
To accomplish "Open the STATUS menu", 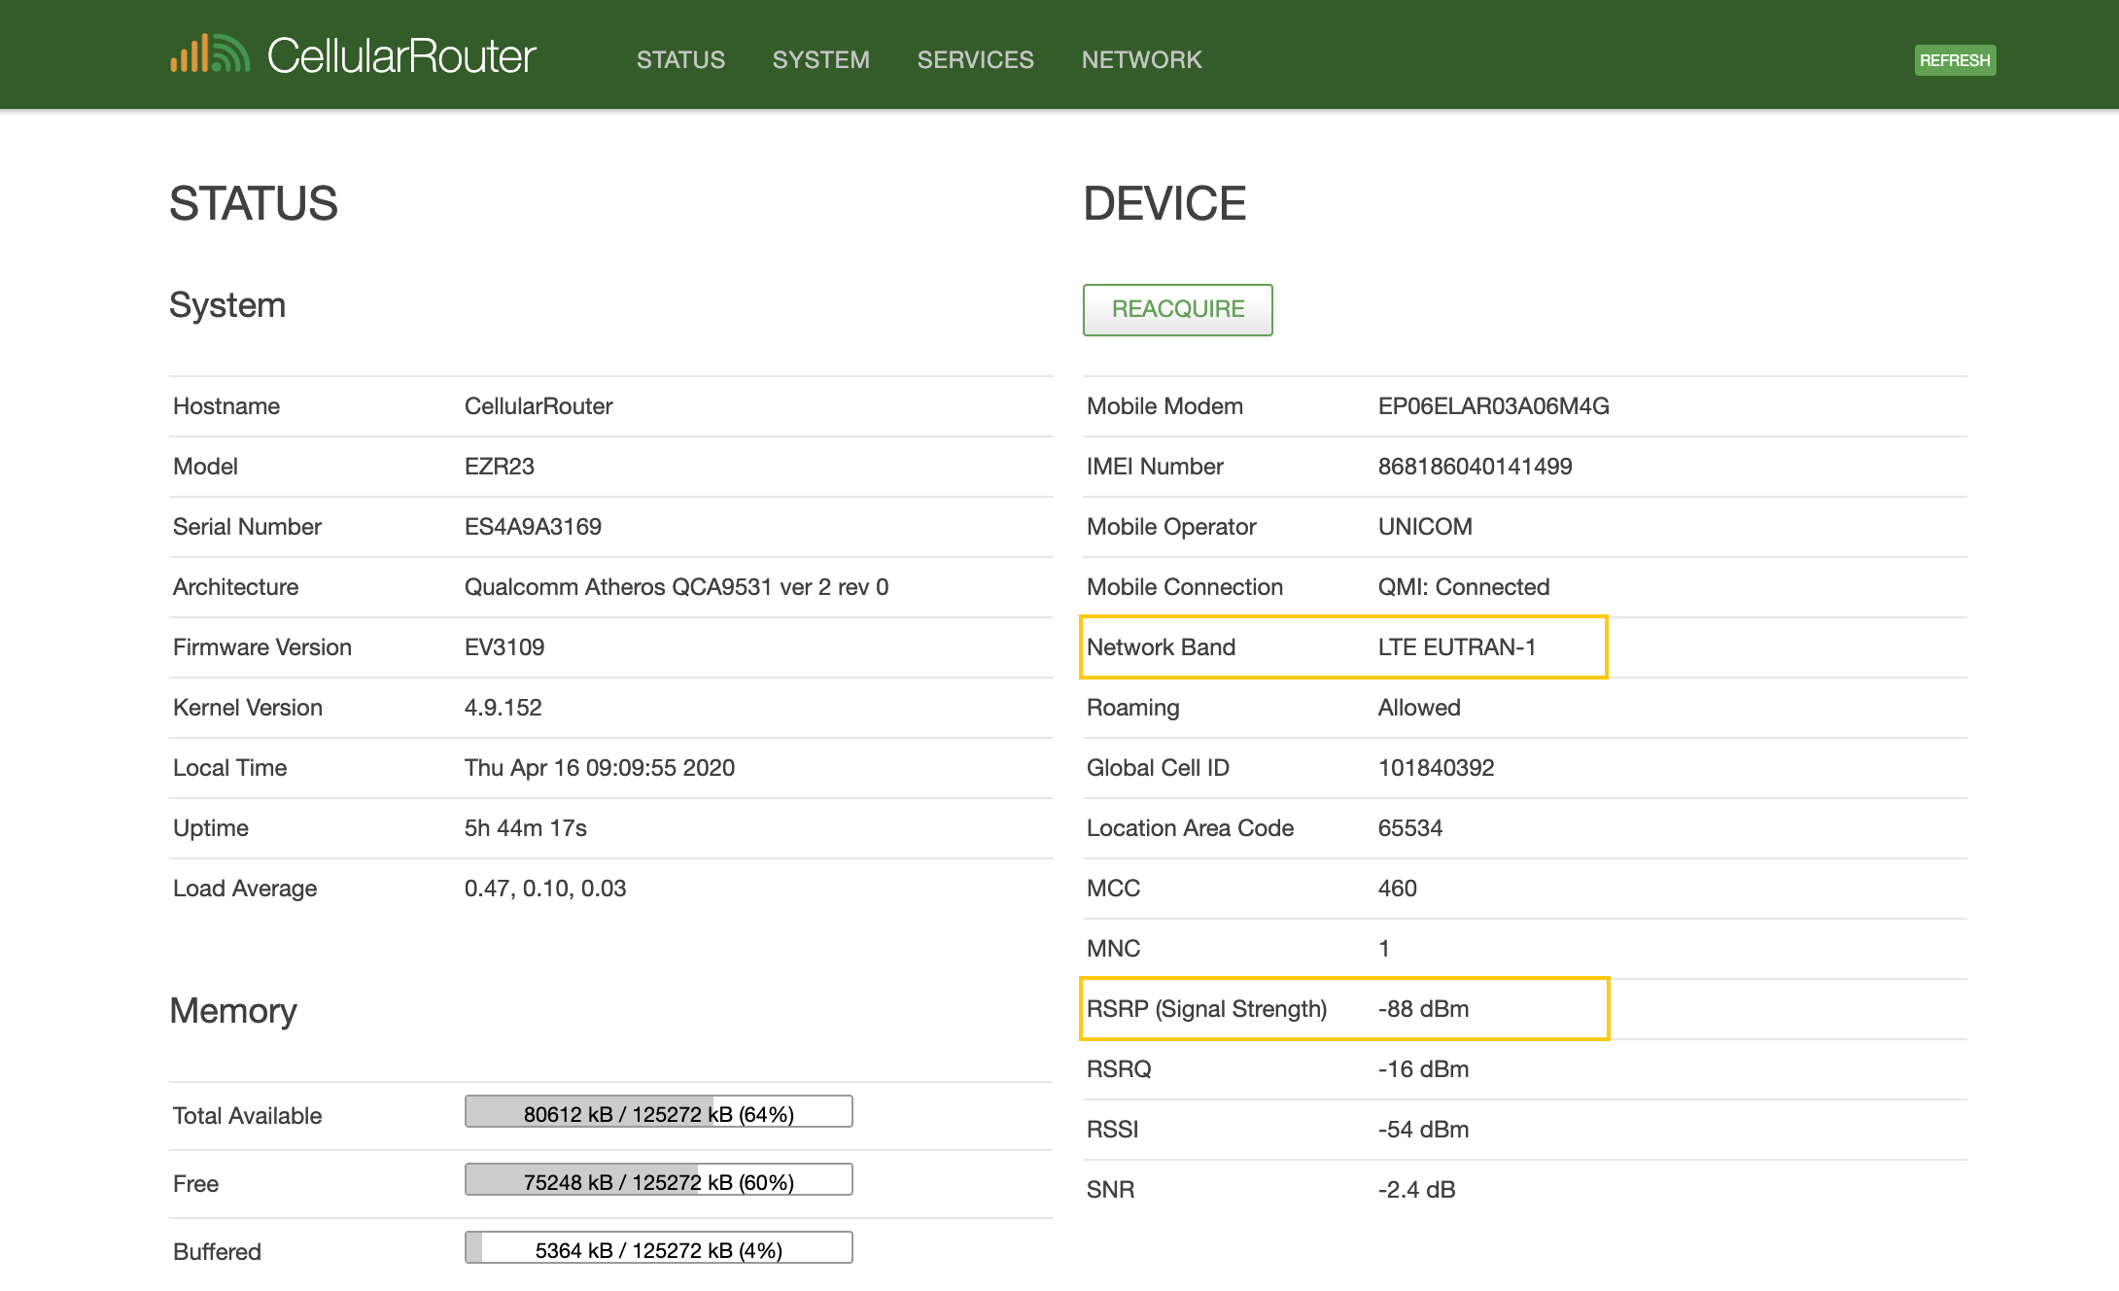I will (680, 60).
